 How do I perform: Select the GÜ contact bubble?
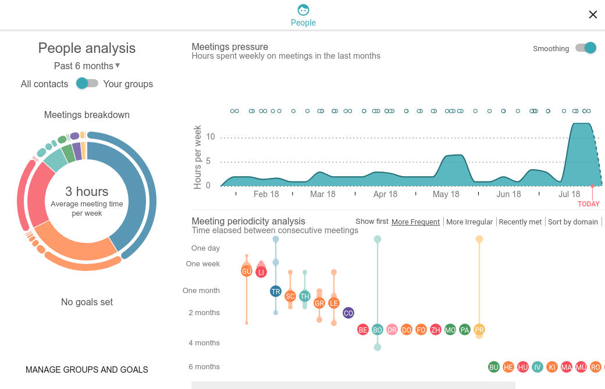point(247,272)
